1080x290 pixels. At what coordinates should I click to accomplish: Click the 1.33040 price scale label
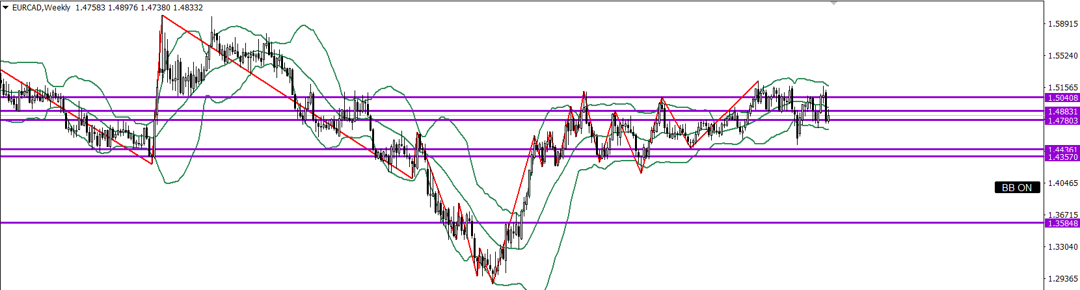pos(1062,247)
